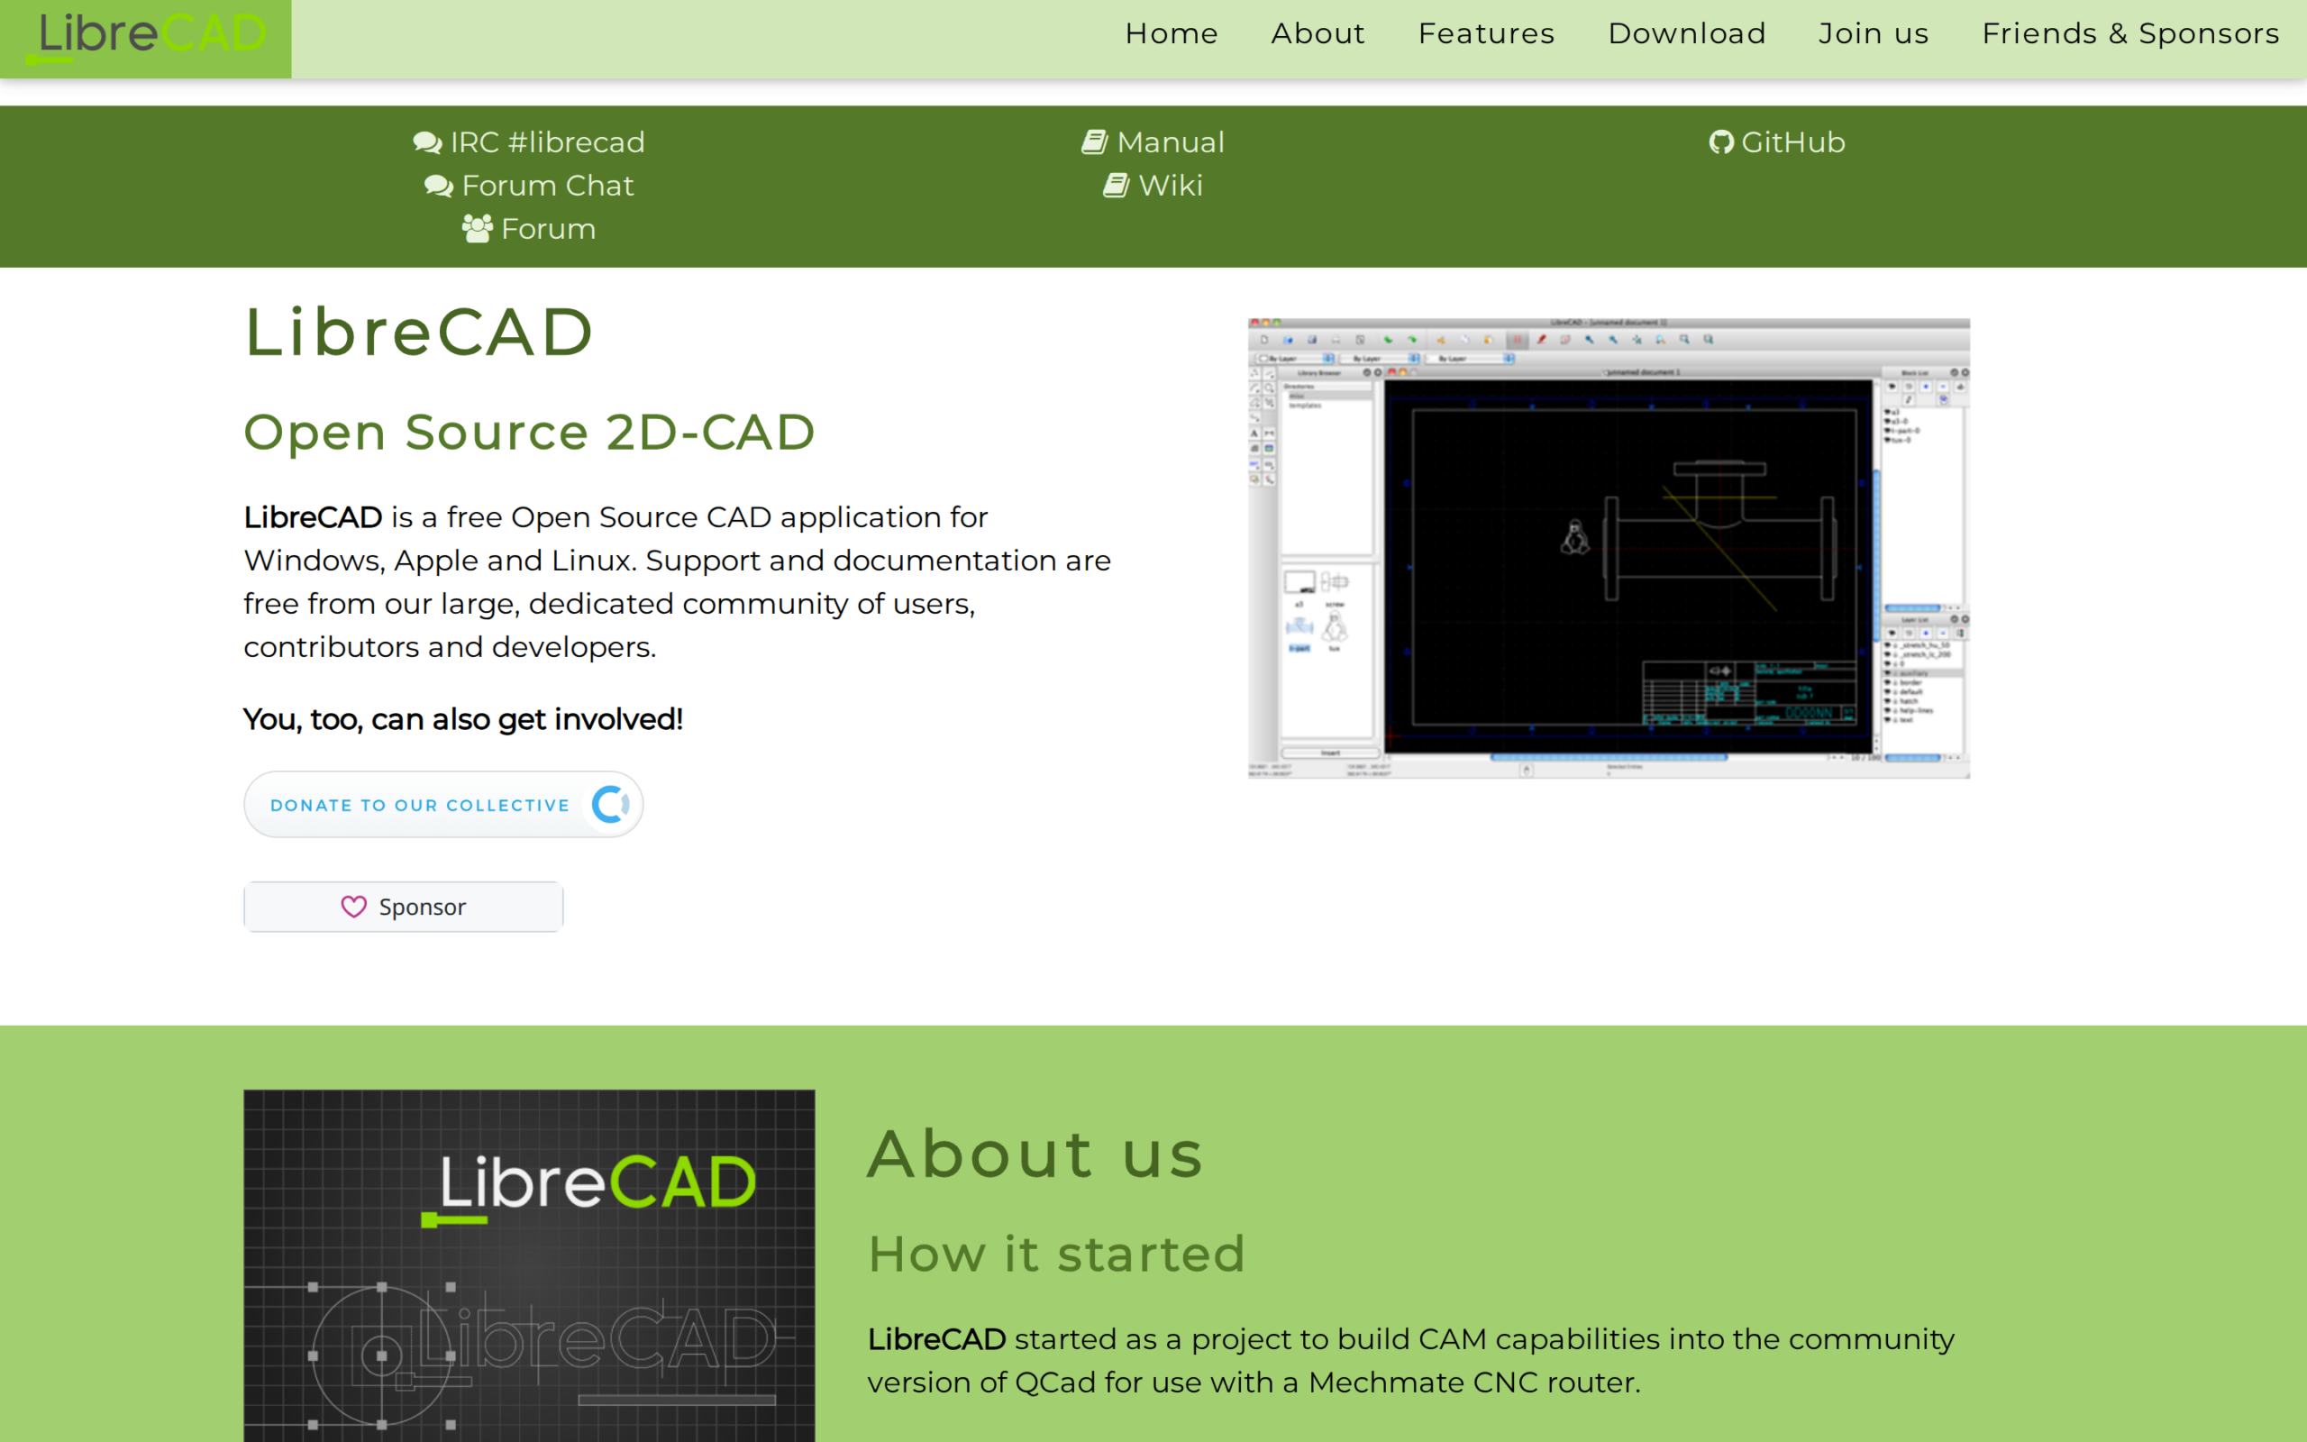The width and height of the screenshot is (2307, 1442).
Task: Go to the About nav item
Action: [x=1318, y=33]
